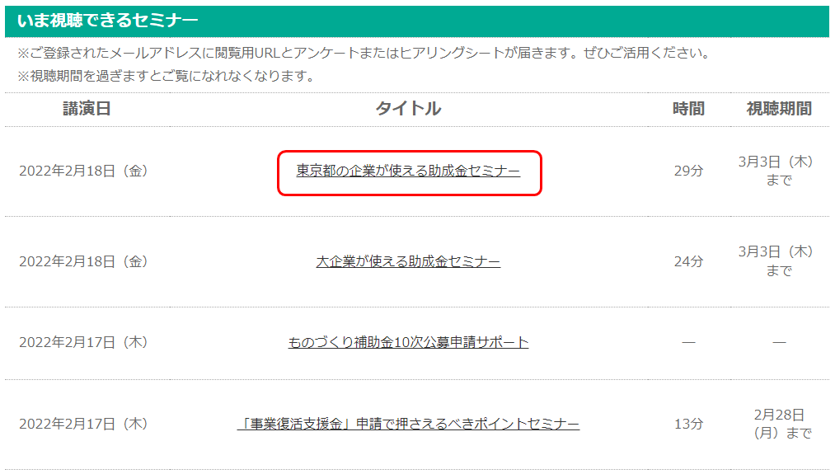Click the date for 東京都の企業 seminar row

point(83,171)
